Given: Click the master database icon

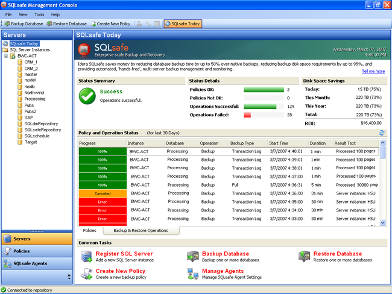Looking at the screenshot, I should (20, 74).
